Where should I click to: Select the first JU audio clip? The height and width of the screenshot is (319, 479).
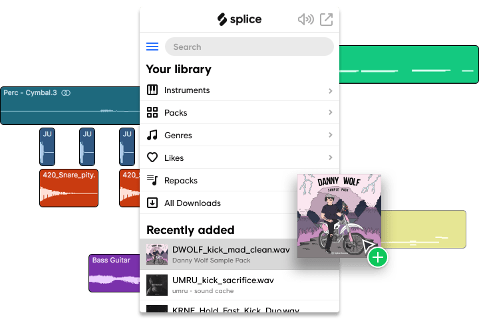pyautogui.click(x=47, y=147)
